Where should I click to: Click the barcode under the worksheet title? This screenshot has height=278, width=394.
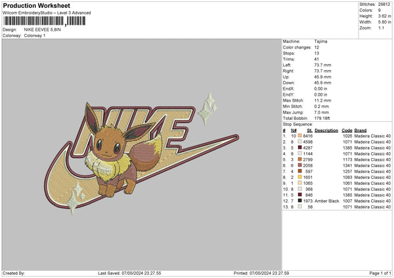click(45, 21)
